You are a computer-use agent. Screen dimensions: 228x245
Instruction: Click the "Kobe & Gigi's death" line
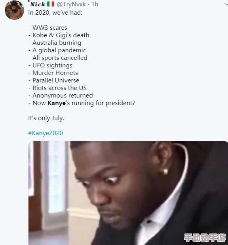59,35
